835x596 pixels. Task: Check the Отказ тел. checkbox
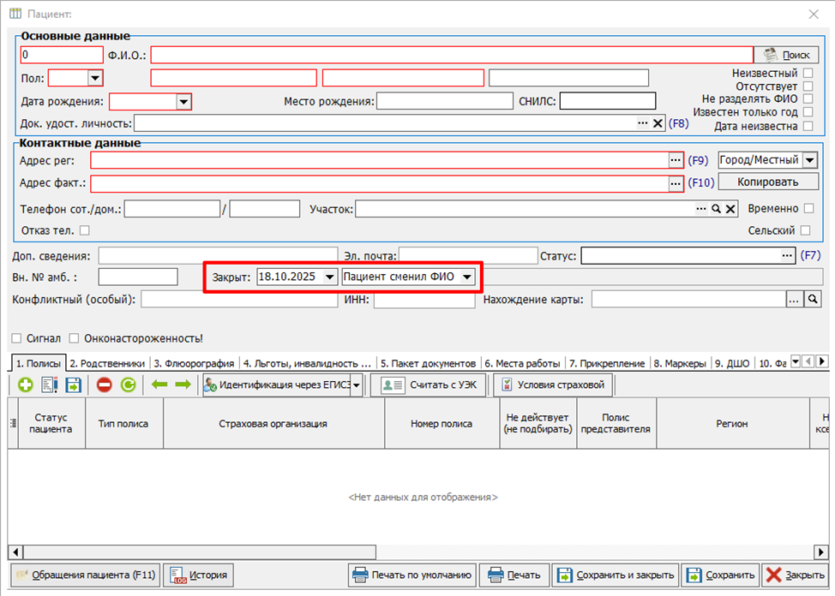click(x=84, y=230)
